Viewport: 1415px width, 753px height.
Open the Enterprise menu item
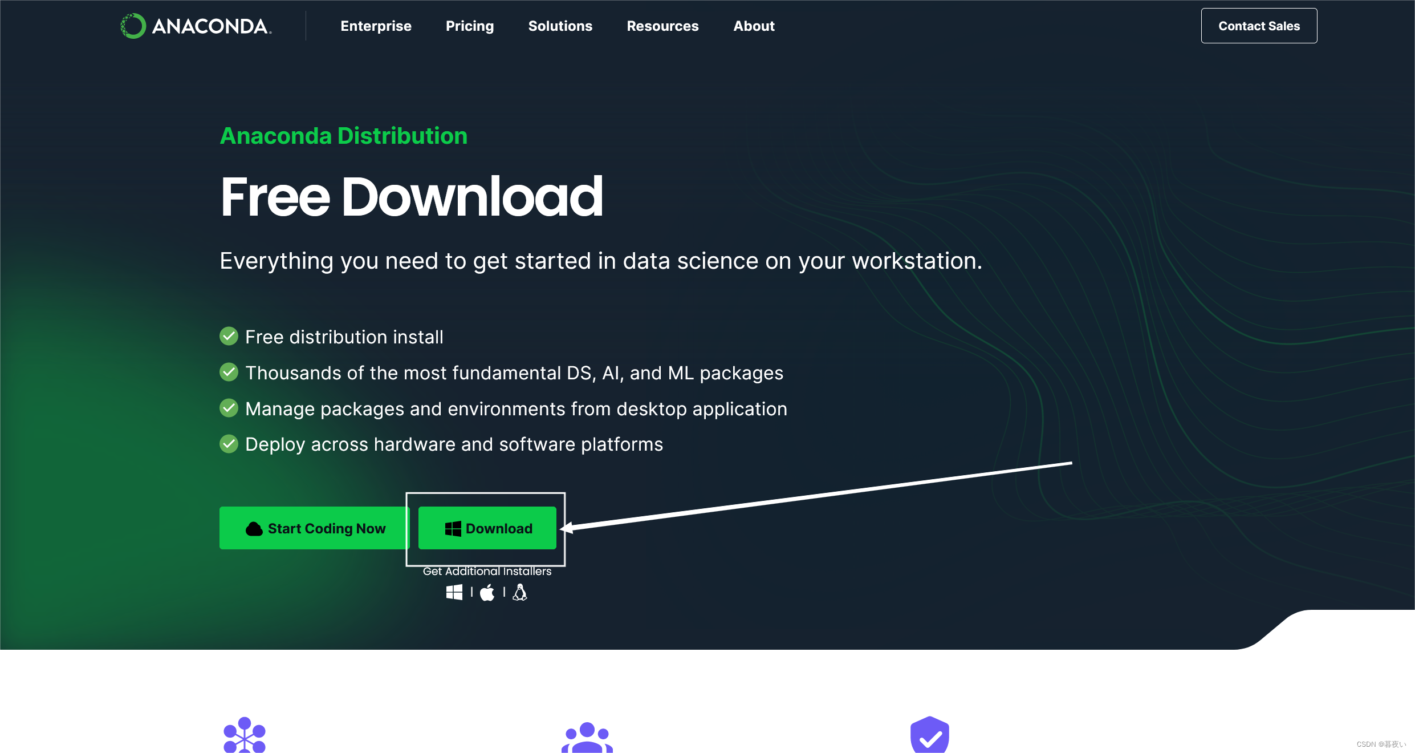click(376, 25)
